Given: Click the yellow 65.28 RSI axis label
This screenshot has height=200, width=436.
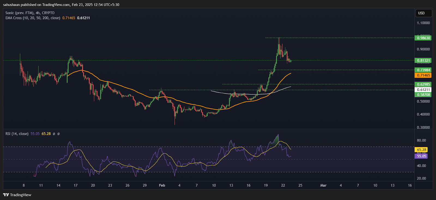Looking at the screenshot, I should pyautogui.click(x=421, y=150).
